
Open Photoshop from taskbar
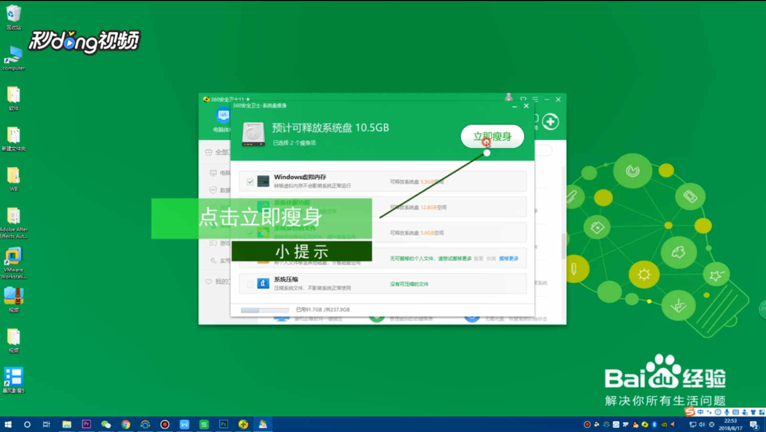point(224,424)
